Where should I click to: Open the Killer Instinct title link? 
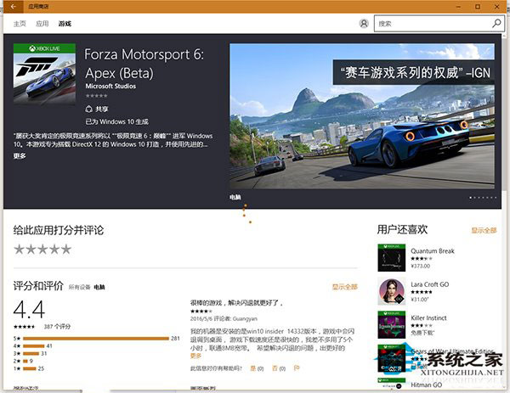[428, 317]
